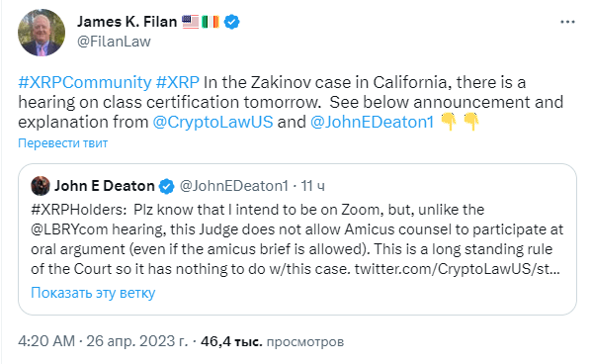Click the verified badge beside John E Deaton

[x=166, y=186]
